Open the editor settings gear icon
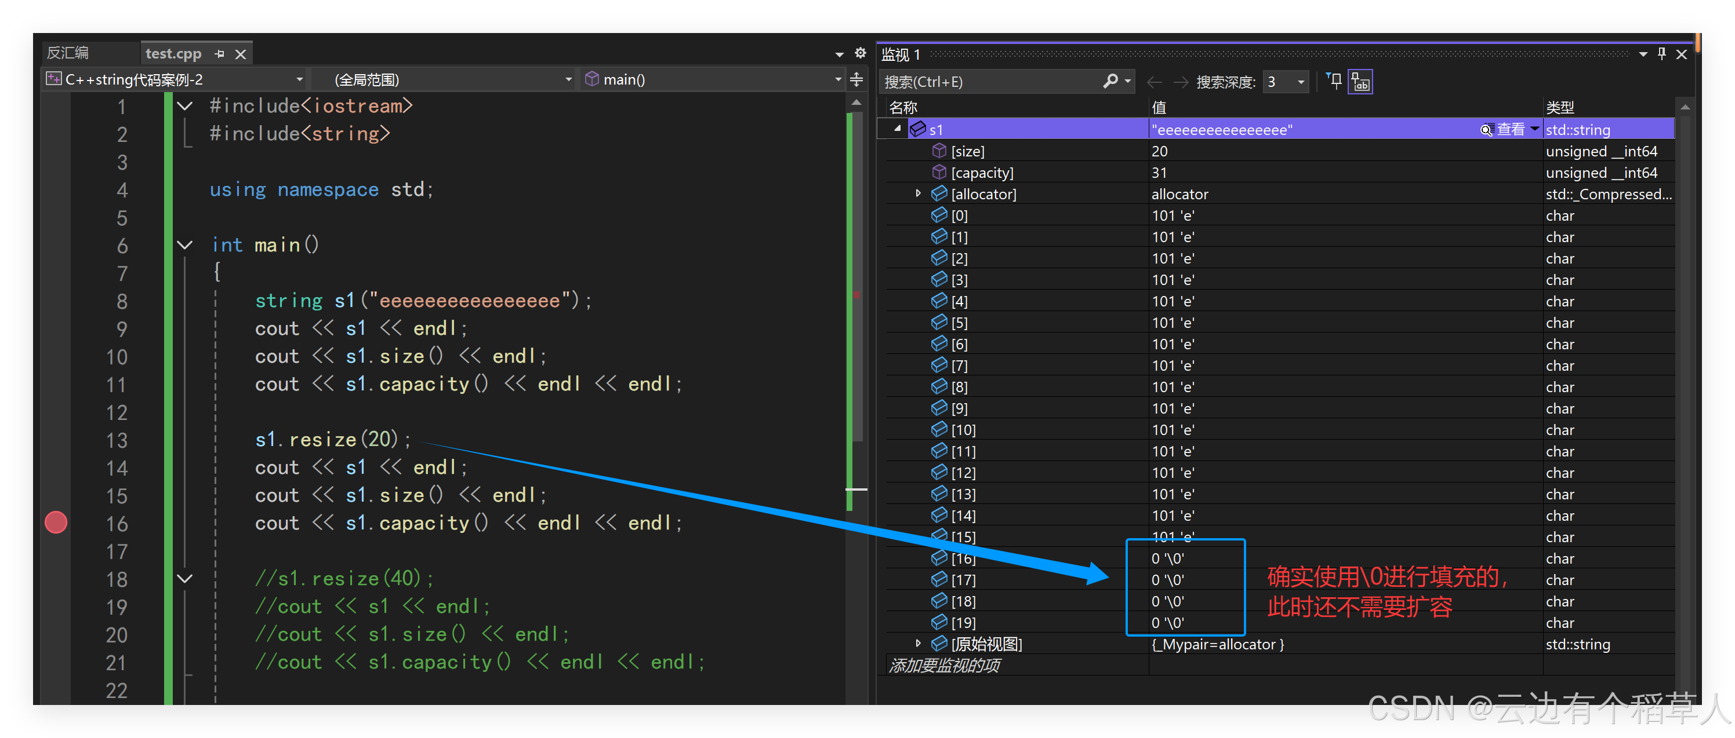This screenshot has height=738, width=1735. coord(859,53)
